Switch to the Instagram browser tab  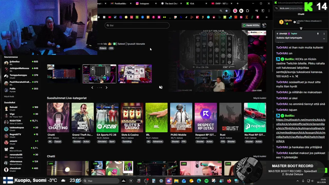146,4
